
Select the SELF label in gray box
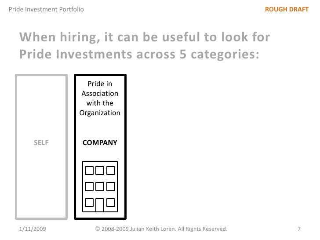[41, 142]
